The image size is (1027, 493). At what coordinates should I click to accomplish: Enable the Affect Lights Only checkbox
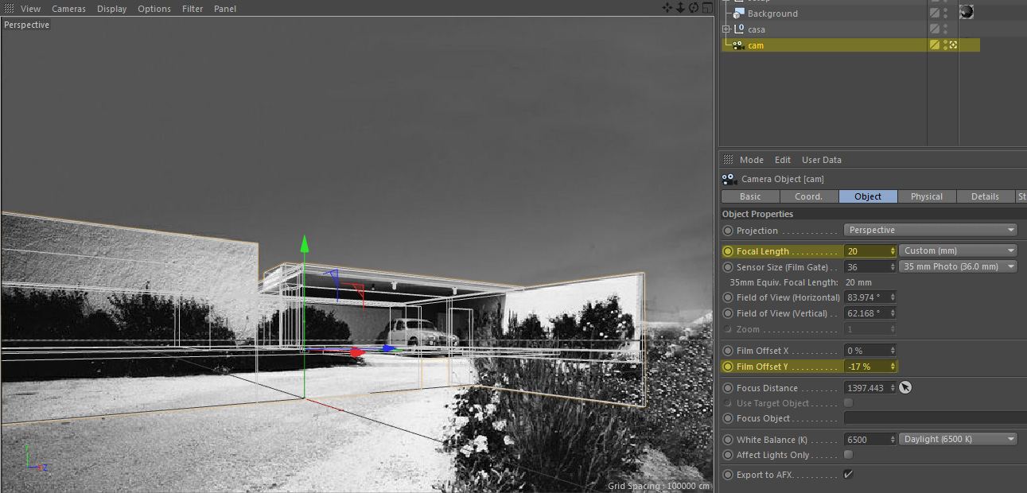point(848,455)
